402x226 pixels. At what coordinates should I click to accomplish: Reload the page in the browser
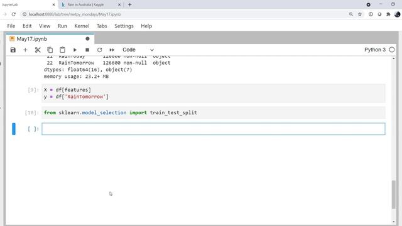(14, 14)
